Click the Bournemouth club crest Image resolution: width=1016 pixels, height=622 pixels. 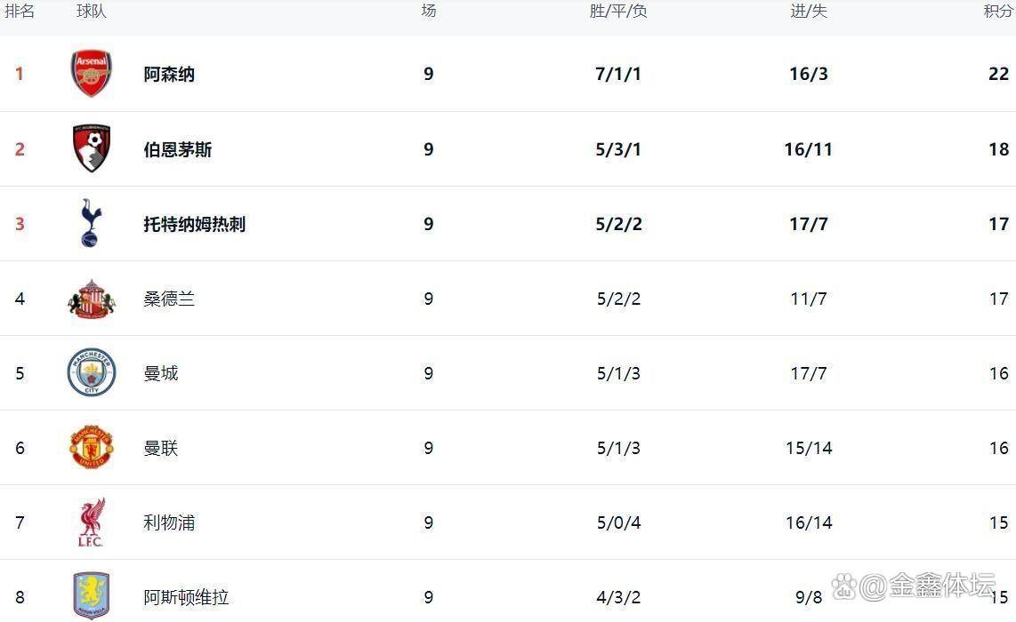(92, 148)
